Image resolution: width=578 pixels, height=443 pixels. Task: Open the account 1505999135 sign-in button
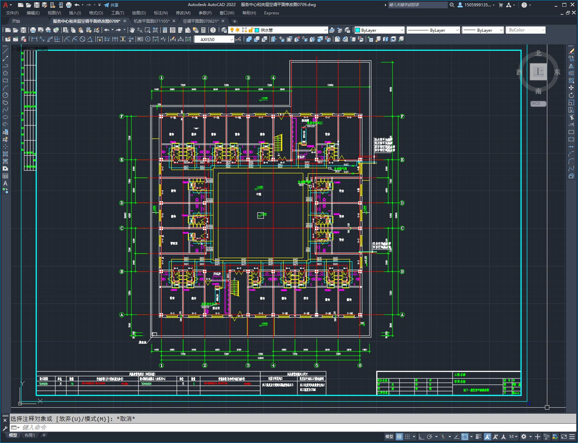(476, 5)
